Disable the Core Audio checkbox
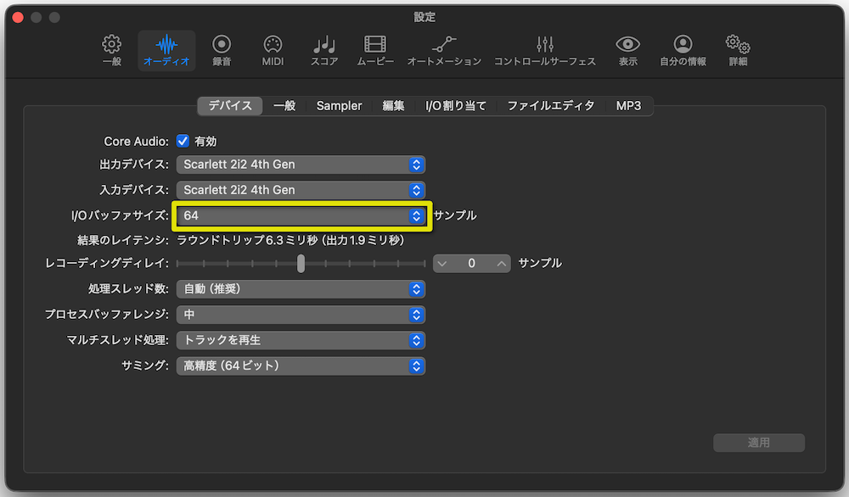This screenshot has width=849, height=497. point(183,141)
